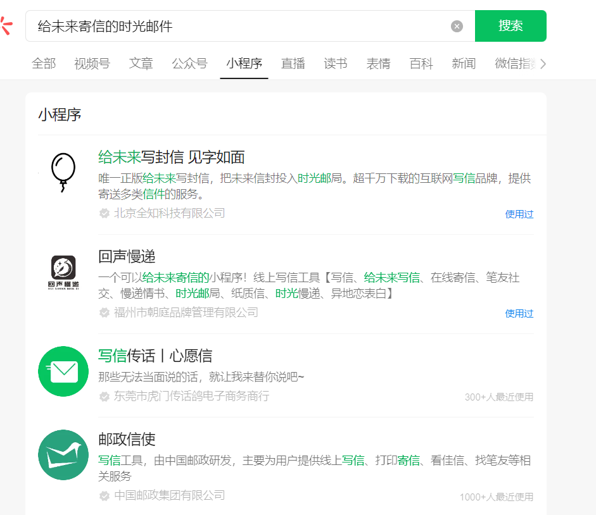Image resolution: width=596 pixels, height=515 pixels.
Task: Click description 那些无法当面说的话
Action: [x=201, y=377]
